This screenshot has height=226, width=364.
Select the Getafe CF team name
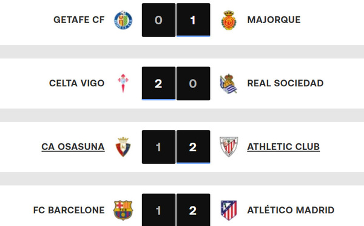(79, 20)
